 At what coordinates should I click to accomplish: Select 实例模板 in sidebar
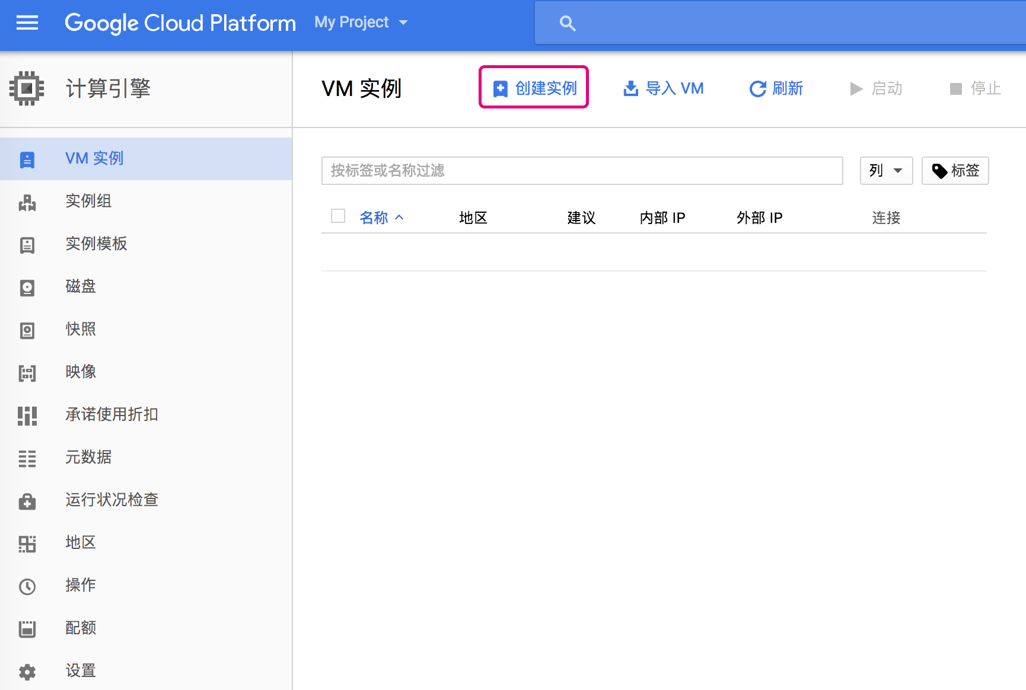tap(146, 244)
